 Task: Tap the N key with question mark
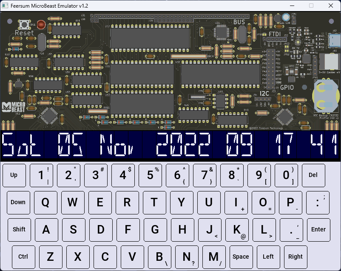(187, 257)
